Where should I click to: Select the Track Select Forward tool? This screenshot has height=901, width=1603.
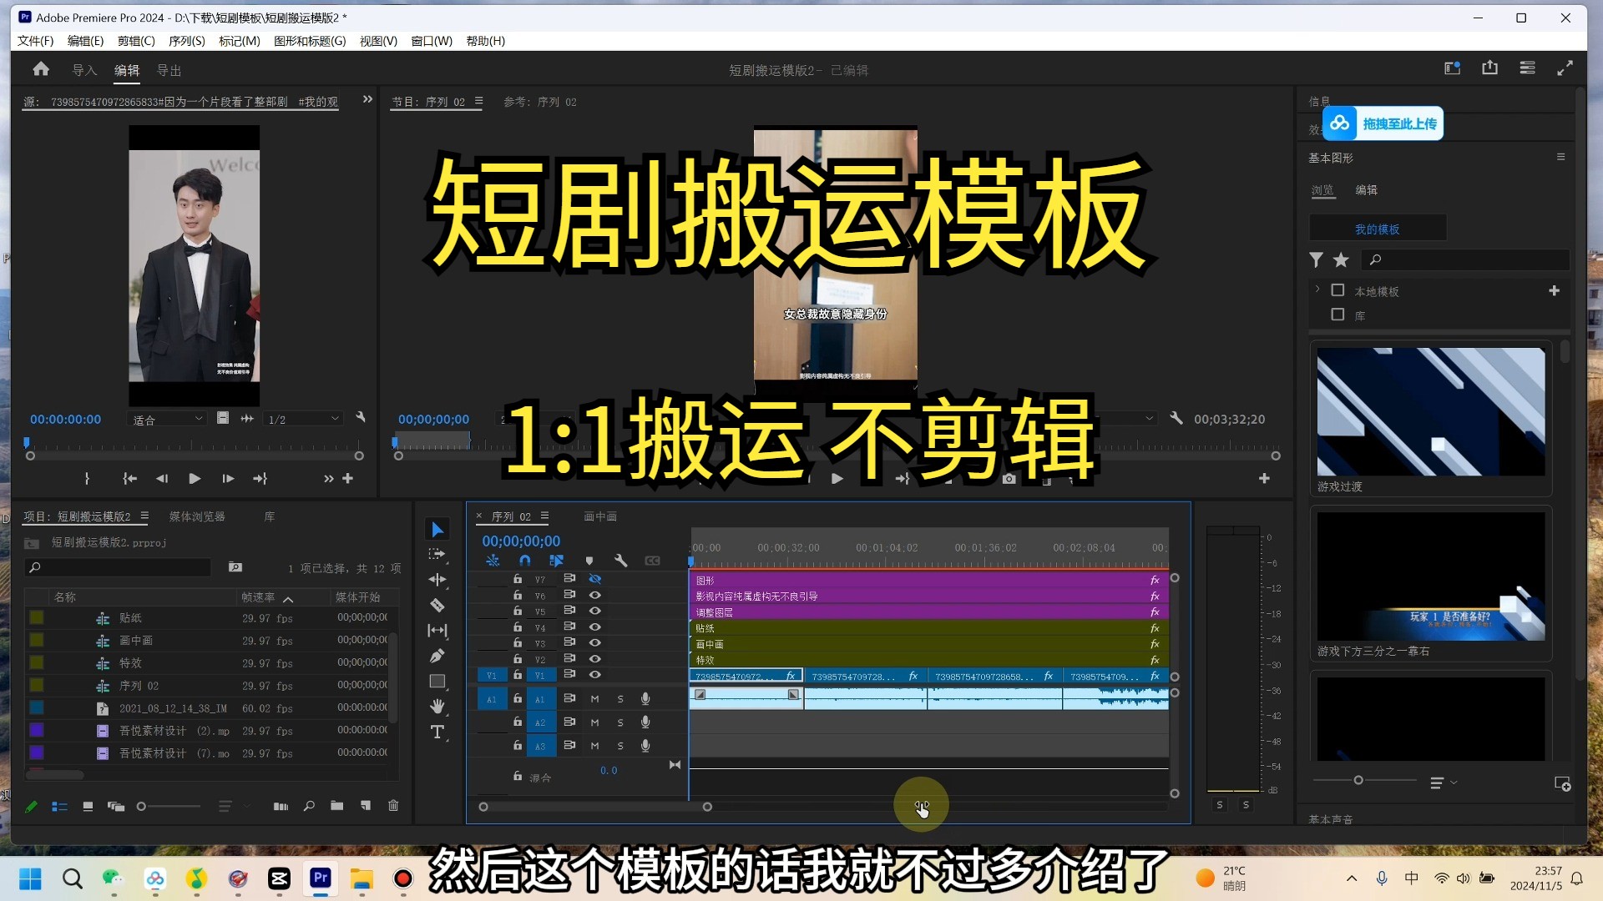[437, 554]
